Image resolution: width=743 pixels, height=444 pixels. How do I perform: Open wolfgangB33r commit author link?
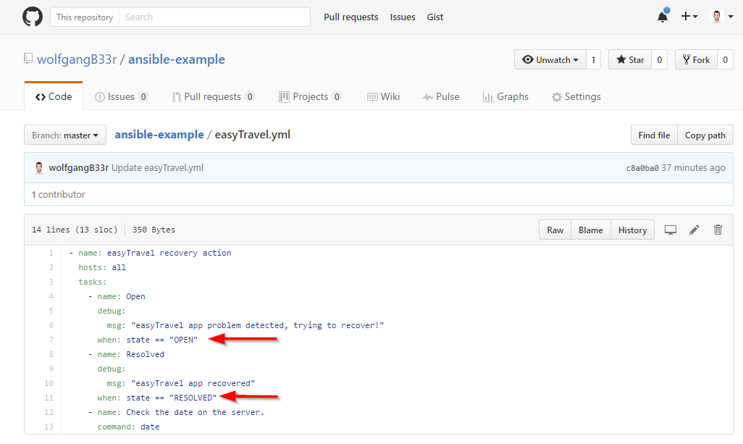[x=79, y=168]
